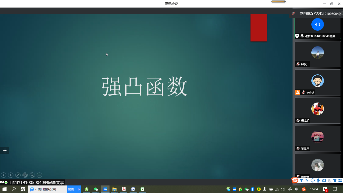Start Sogou voice input microphone

318,180
